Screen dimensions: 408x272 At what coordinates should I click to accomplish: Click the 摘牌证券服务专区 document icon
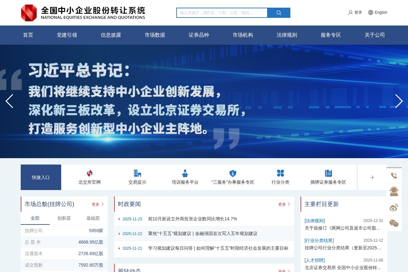coord(328,173)
